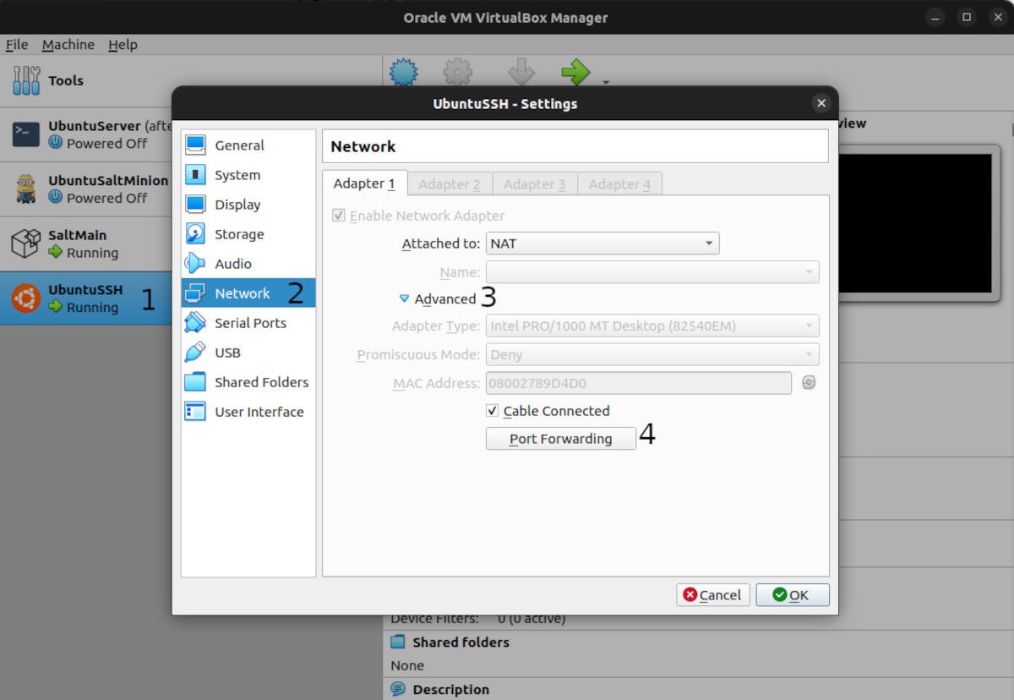Open the Adapter Type dropdown
This screenshot has width=1014, height=700.
pyautogui.click(x=651, y=325)
